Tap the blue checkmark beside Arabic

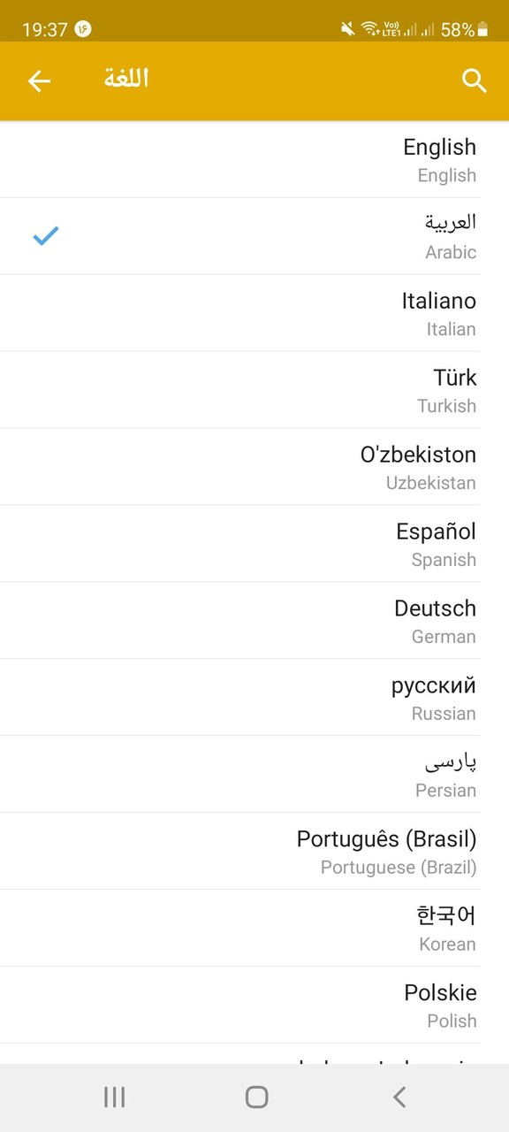pyautogui.click(x=45, y=235)
